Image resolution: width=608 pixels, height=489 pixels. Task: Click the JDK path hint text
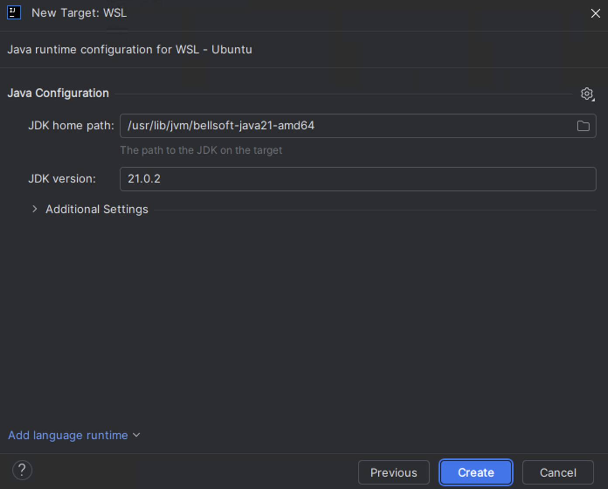[201, 150]
